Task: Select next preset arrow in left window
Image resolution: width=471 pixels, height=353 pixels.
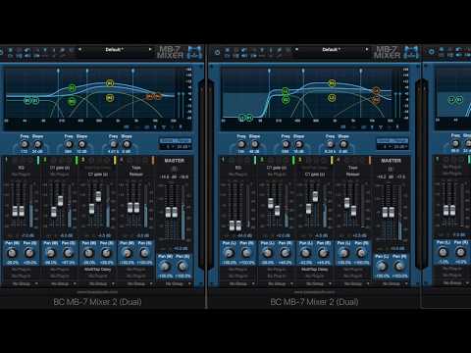Action: 150,49
